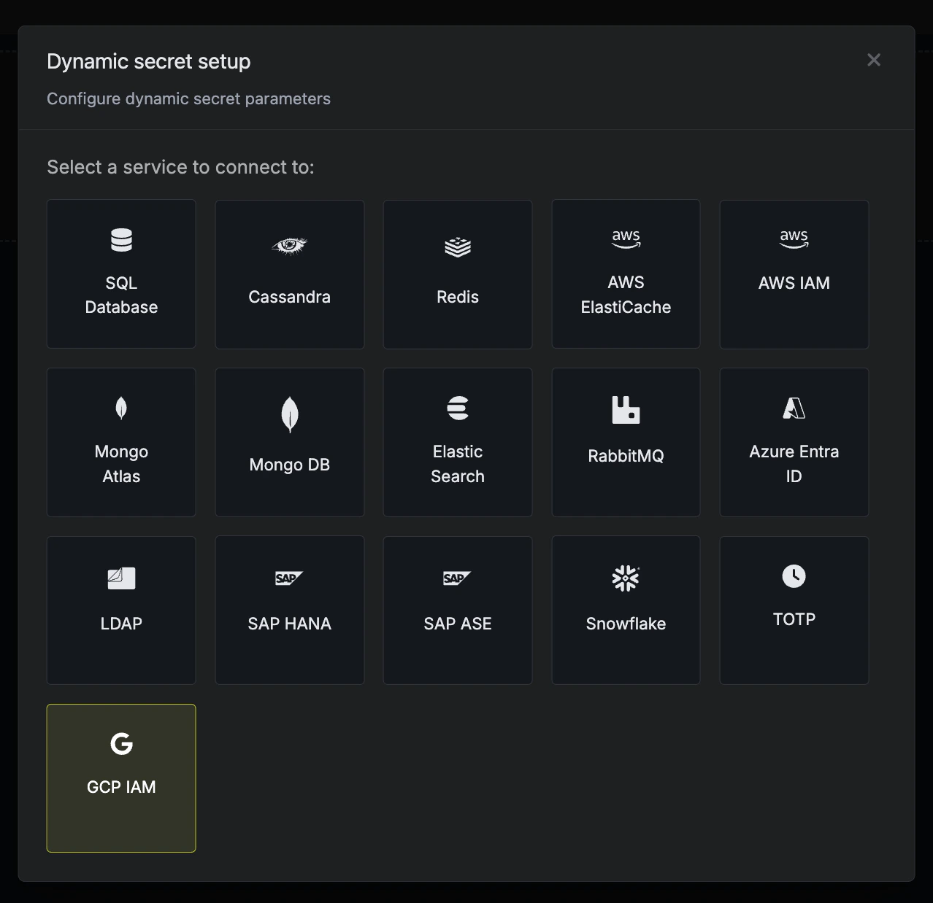Select the SAP HANA label

[290, 624]
